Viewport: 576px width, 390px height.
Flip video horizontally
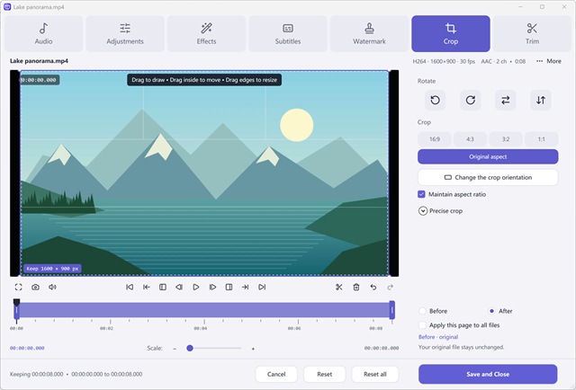click(506, 100)
